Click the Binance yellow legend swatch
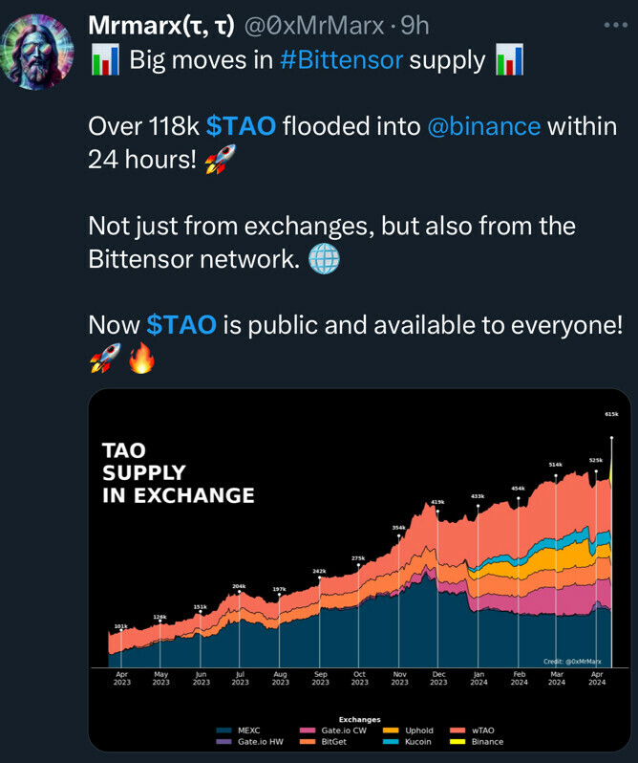This screenshot has height=763, width=638. [x=457, y=741]
